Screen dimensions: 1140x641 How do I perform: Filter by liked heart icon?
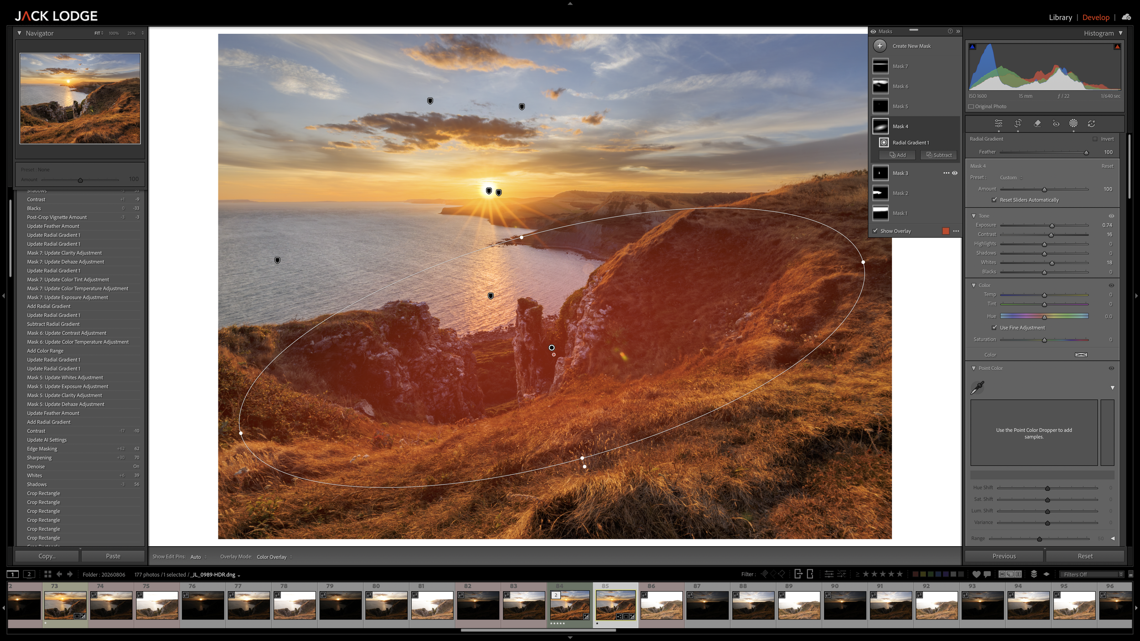[x=976, y=574]
